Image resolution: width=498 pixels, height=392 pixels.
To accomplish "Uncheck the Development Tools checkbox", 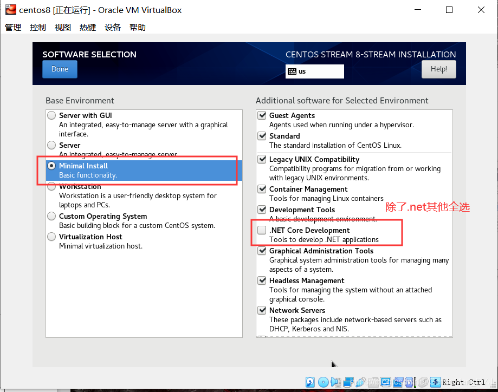I will tap(262, 210).
